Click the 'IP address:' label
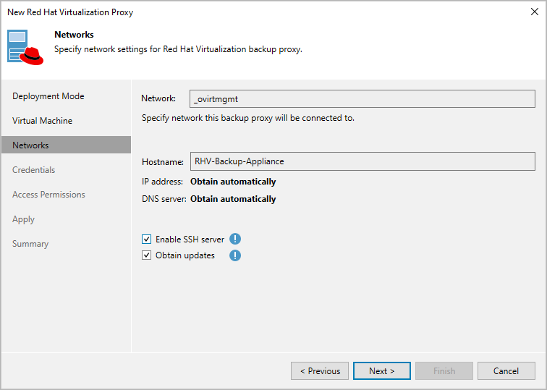This screenshot has height=390, width=547. pyautogui.click(x=162, y=182)
